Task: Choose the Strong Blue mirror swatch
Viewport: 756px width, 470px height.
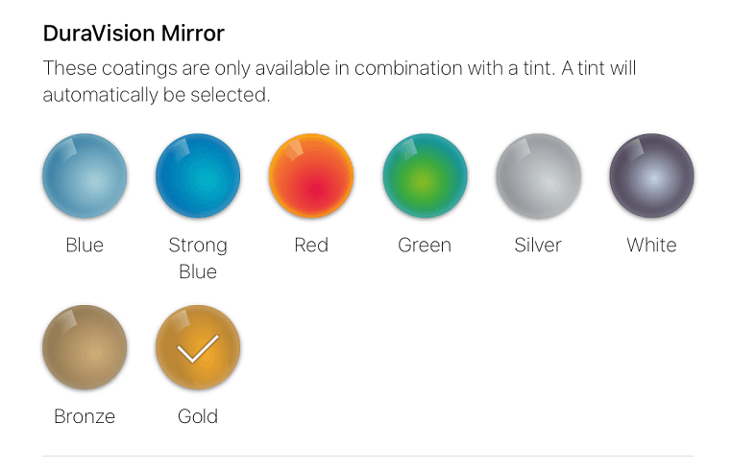Action: [198, 176]
